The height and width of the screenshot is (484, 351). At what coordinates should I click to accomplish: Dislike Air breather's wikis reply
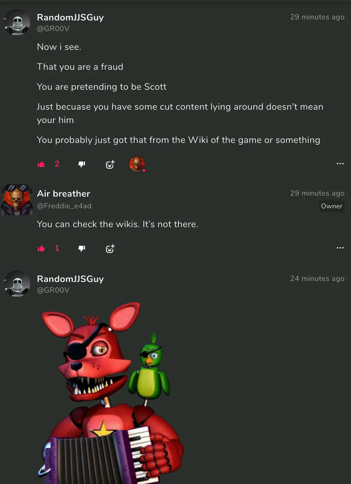click(x=82, y=248)
